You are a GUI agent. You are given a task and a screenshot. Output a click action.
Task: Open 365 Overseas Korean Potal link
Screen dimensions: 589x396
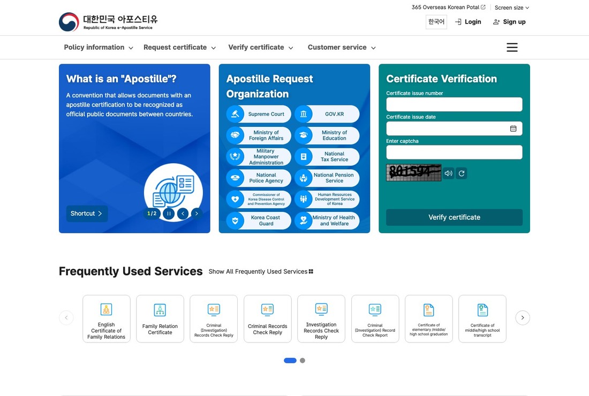click(x=449, y=7)
